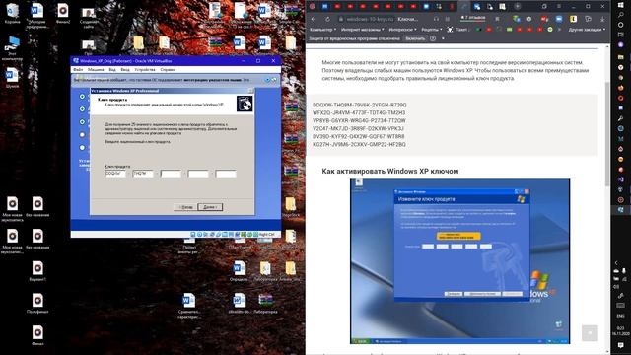Open the Файл menu in VirtualBox
631x355 pixels.
(x=78, y=70)
